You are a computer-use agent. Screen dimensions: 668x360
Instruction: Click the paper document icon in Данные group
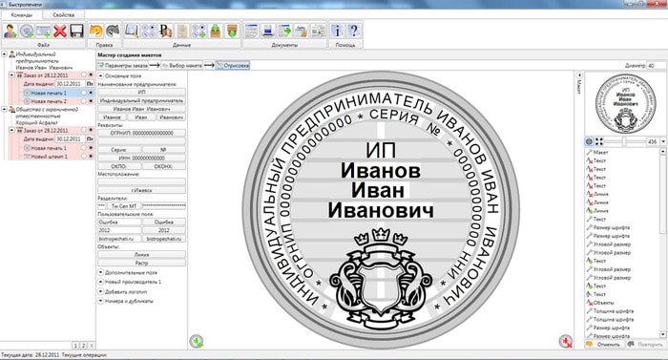coord(182,32)
